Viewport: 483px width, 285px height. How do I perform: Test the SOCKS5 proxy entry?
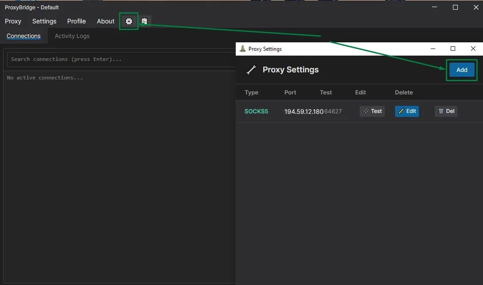tap(372, 111)
